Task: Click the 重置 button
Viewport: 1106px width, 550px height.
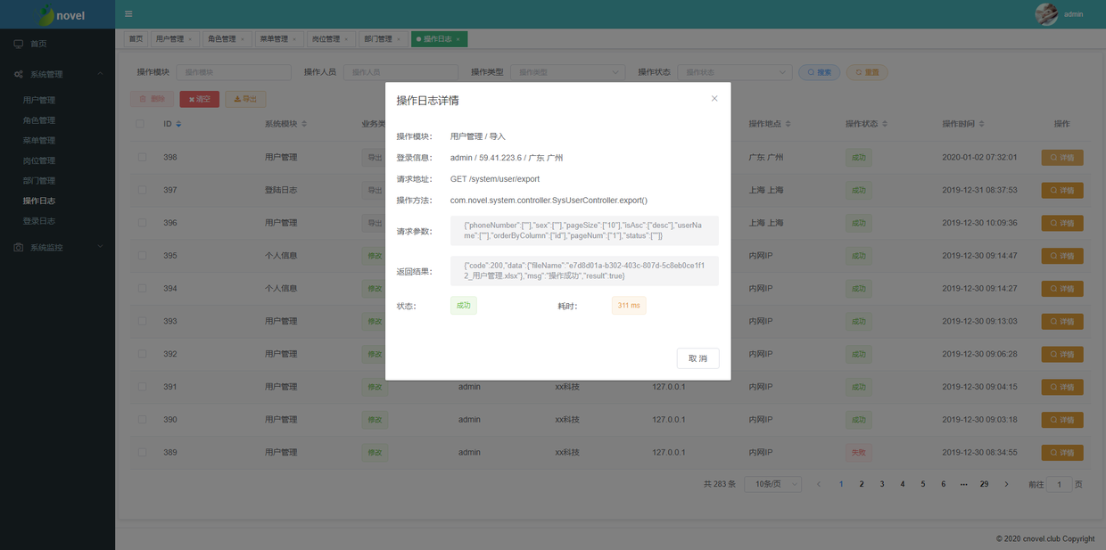Action: 866,72
